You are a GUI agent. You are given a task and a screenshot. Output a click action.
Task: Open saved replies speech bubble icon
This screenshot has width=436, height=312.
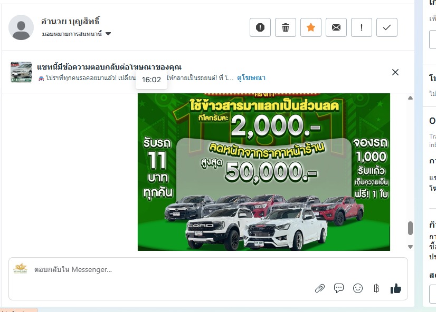tap(339, 288)
